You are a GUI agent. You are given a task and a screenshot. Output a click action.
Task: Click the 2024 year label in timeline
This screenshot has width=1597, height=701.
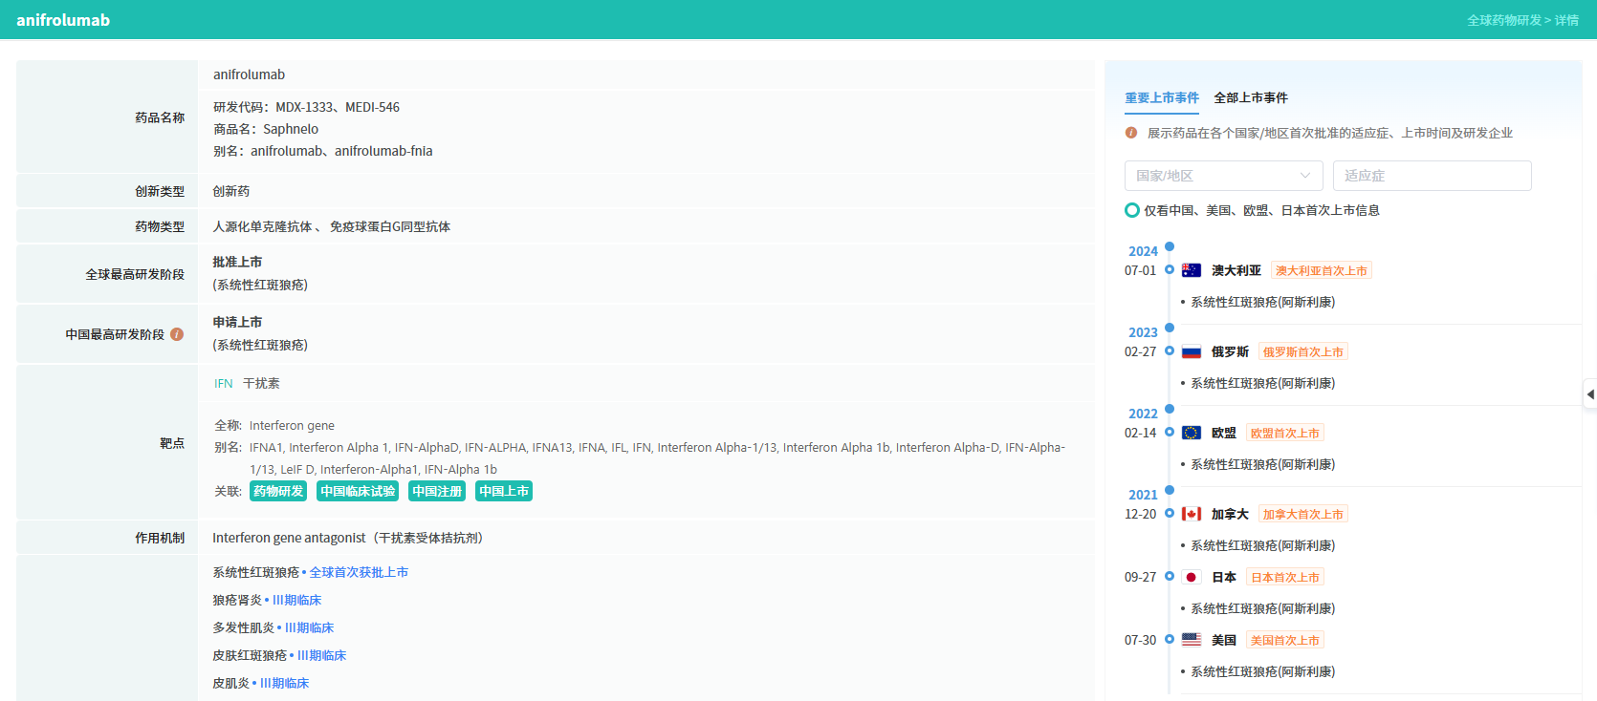(1143, 251)
